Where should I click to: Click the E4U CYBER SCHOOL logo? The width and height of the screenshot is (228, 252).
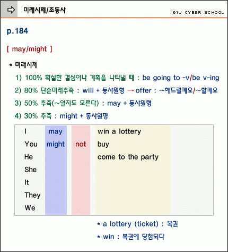click(198, 13)
